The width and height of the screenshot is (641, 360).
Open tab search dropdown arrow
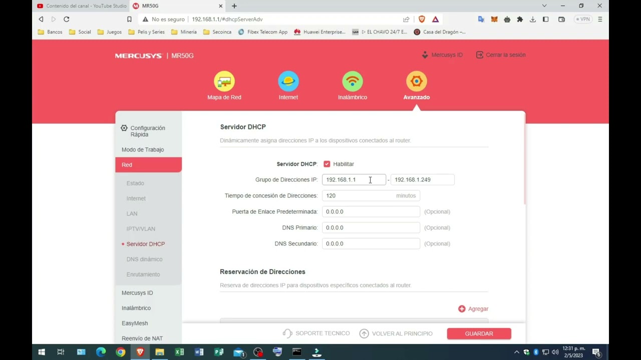point(544,6)
